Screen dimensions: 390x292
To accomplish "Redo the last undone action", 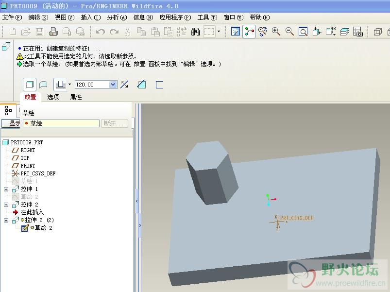I will [114, 32].
